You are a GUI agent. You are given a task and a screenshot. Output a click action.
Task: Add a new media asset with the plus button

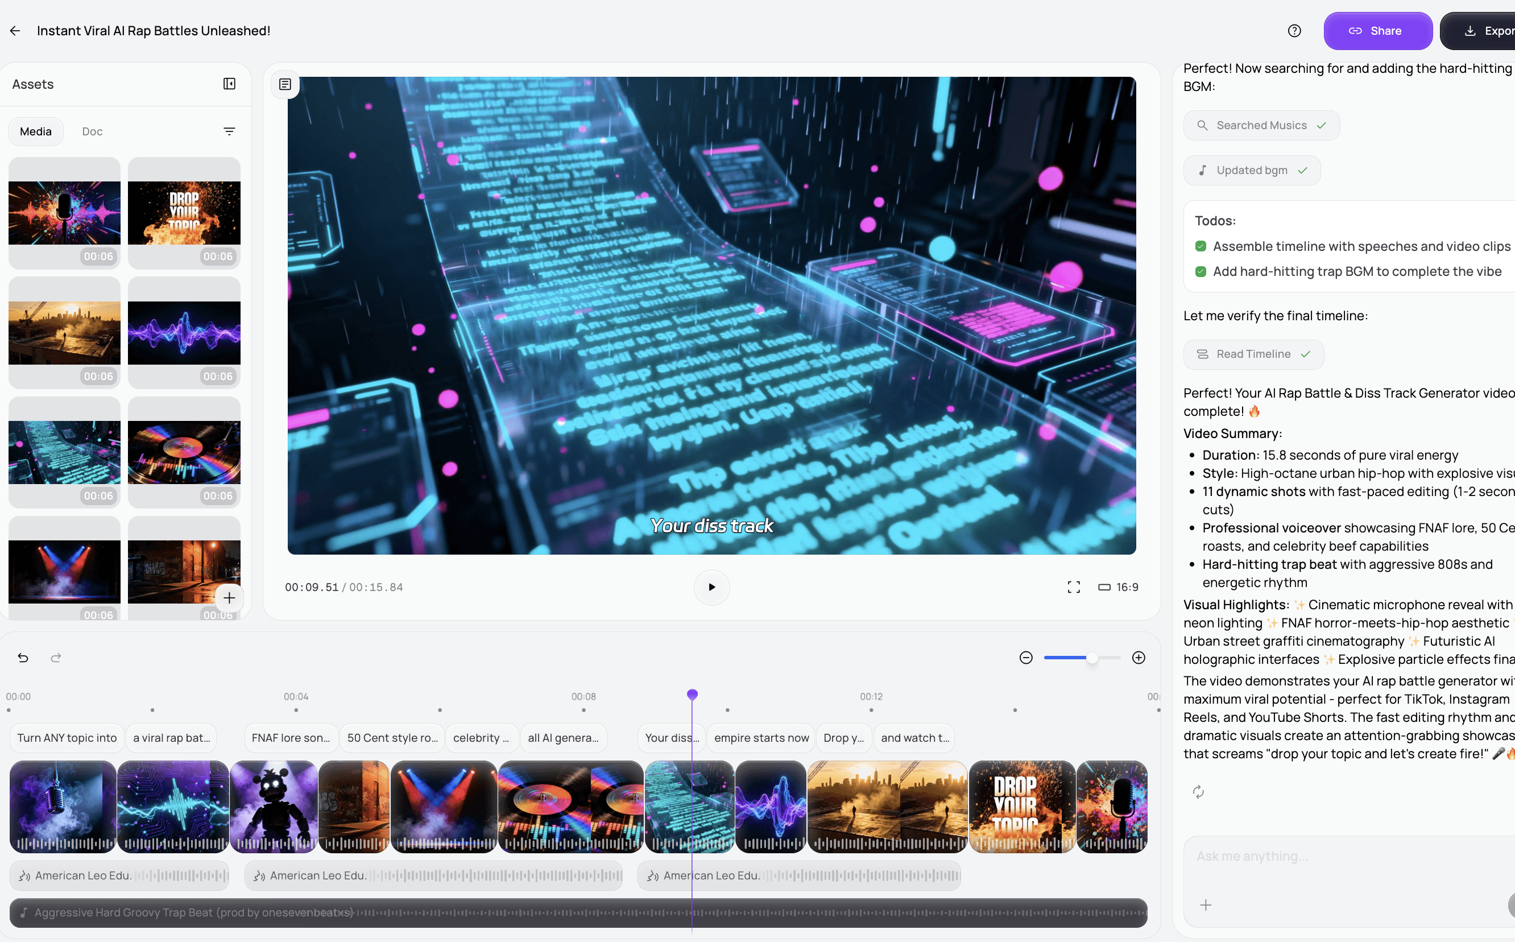coord(229,598)
